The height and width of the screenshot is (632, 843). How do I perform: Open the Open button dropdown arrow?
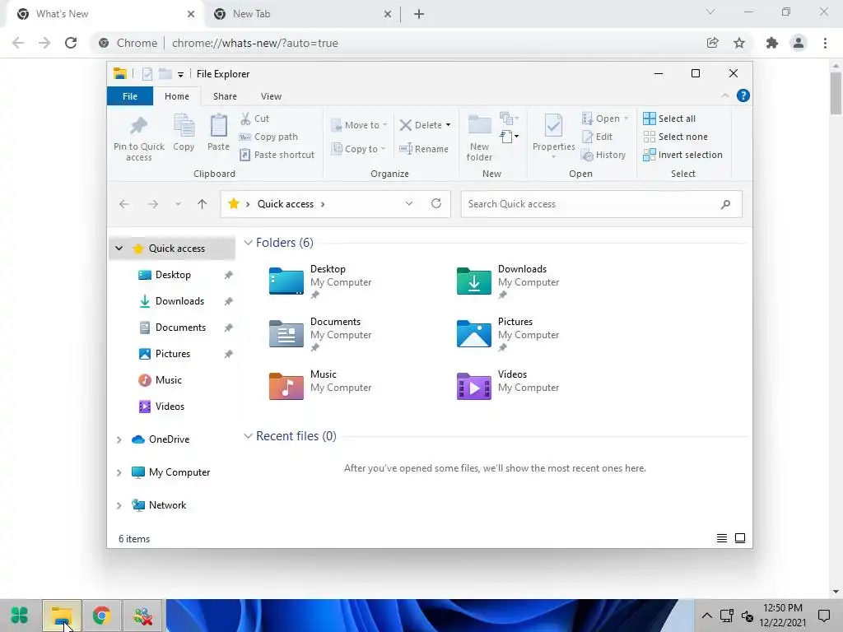[x=626, y=118]
